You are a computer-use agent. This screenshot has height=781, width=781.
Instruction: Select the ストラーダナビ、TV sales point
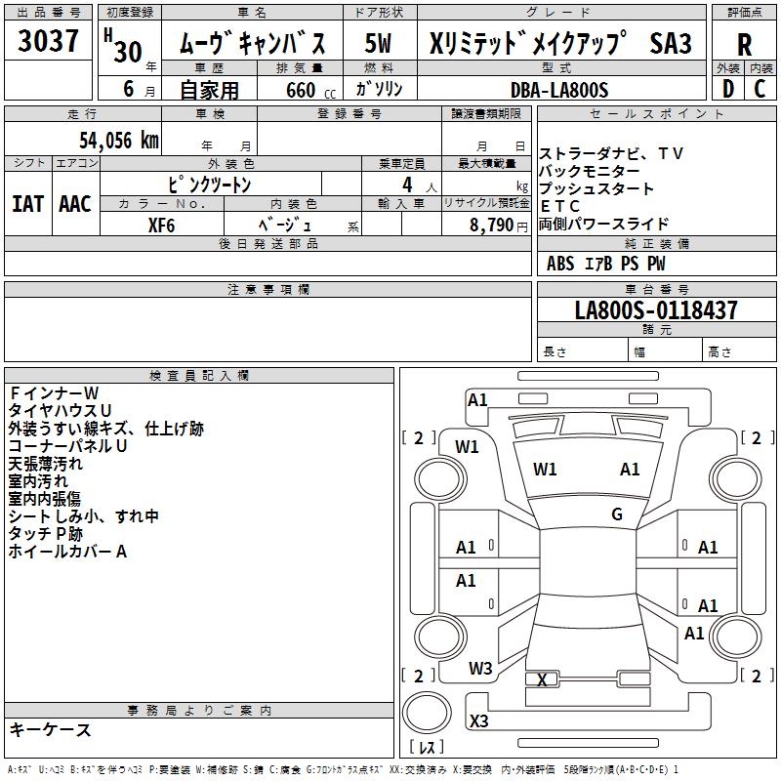[611, 153]
